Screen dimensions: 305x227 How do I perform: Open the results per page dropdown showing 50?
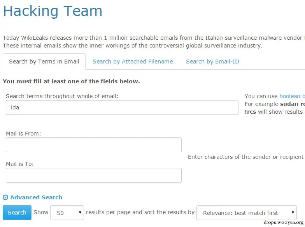67,213
